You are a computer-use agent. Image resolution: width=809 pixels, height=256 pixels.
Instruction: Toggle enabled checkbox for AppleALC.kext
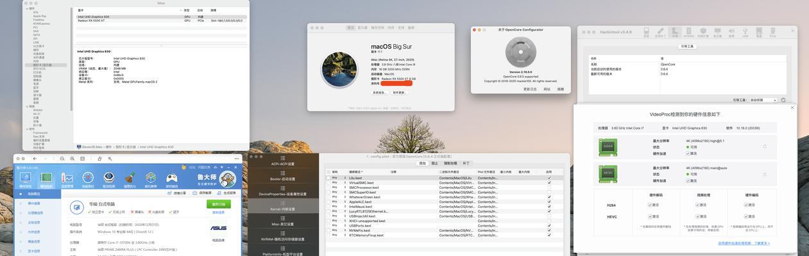click(549, 202)
